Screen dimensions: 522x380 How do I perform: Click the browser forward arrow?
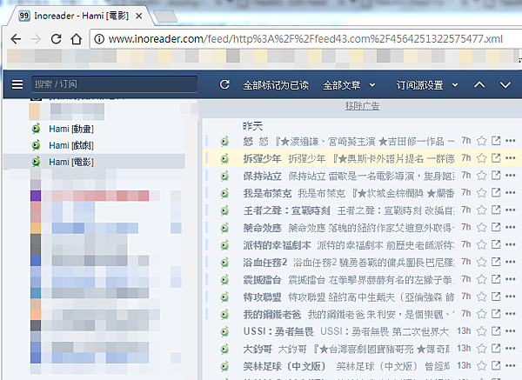[36, 39]
